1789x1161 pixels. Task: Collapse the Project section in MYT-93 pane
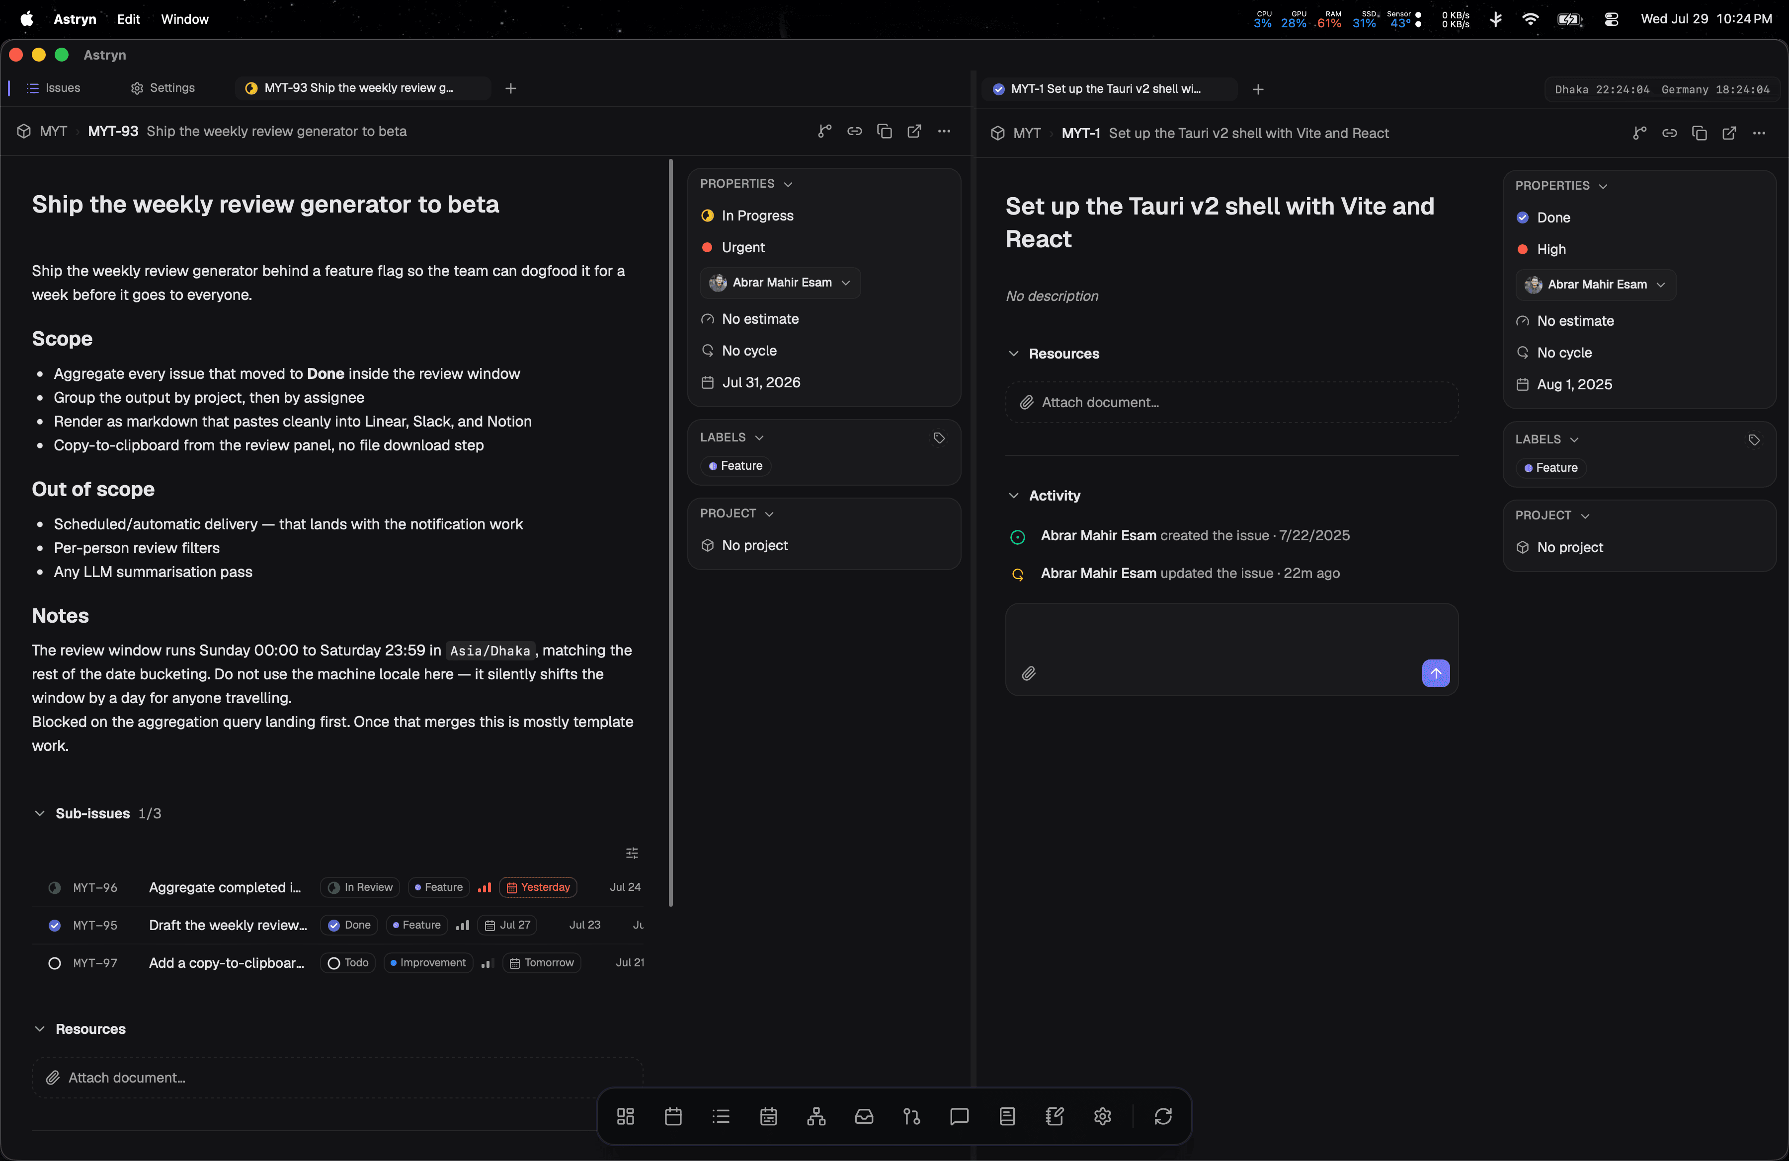(x=736, y=513)
